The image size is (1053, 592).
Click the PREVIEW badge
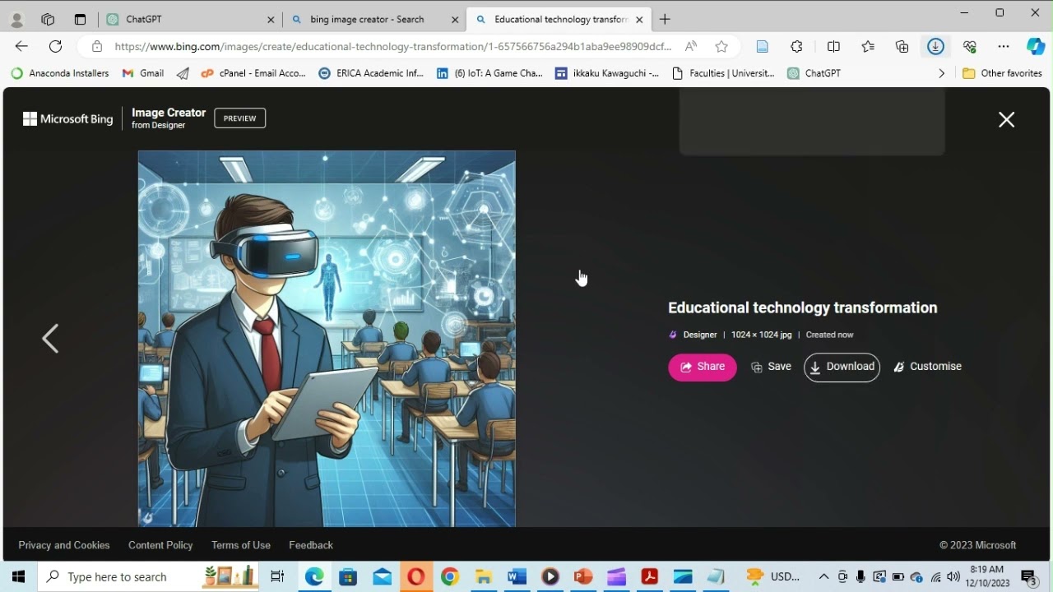pos(239,118)
